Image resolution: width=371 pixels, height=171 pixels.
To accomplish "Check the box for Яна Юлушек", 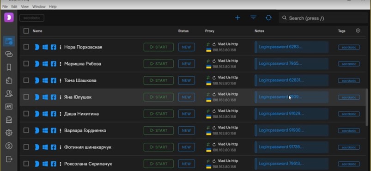I will tap(26, 97).
